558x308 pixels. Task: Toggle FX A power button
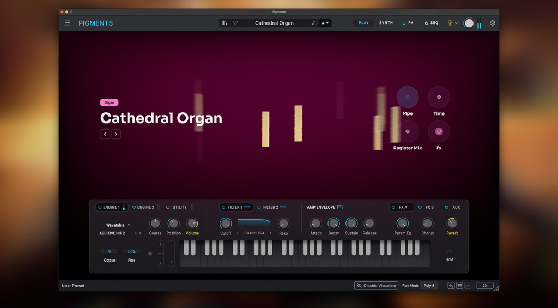[393, 207]
